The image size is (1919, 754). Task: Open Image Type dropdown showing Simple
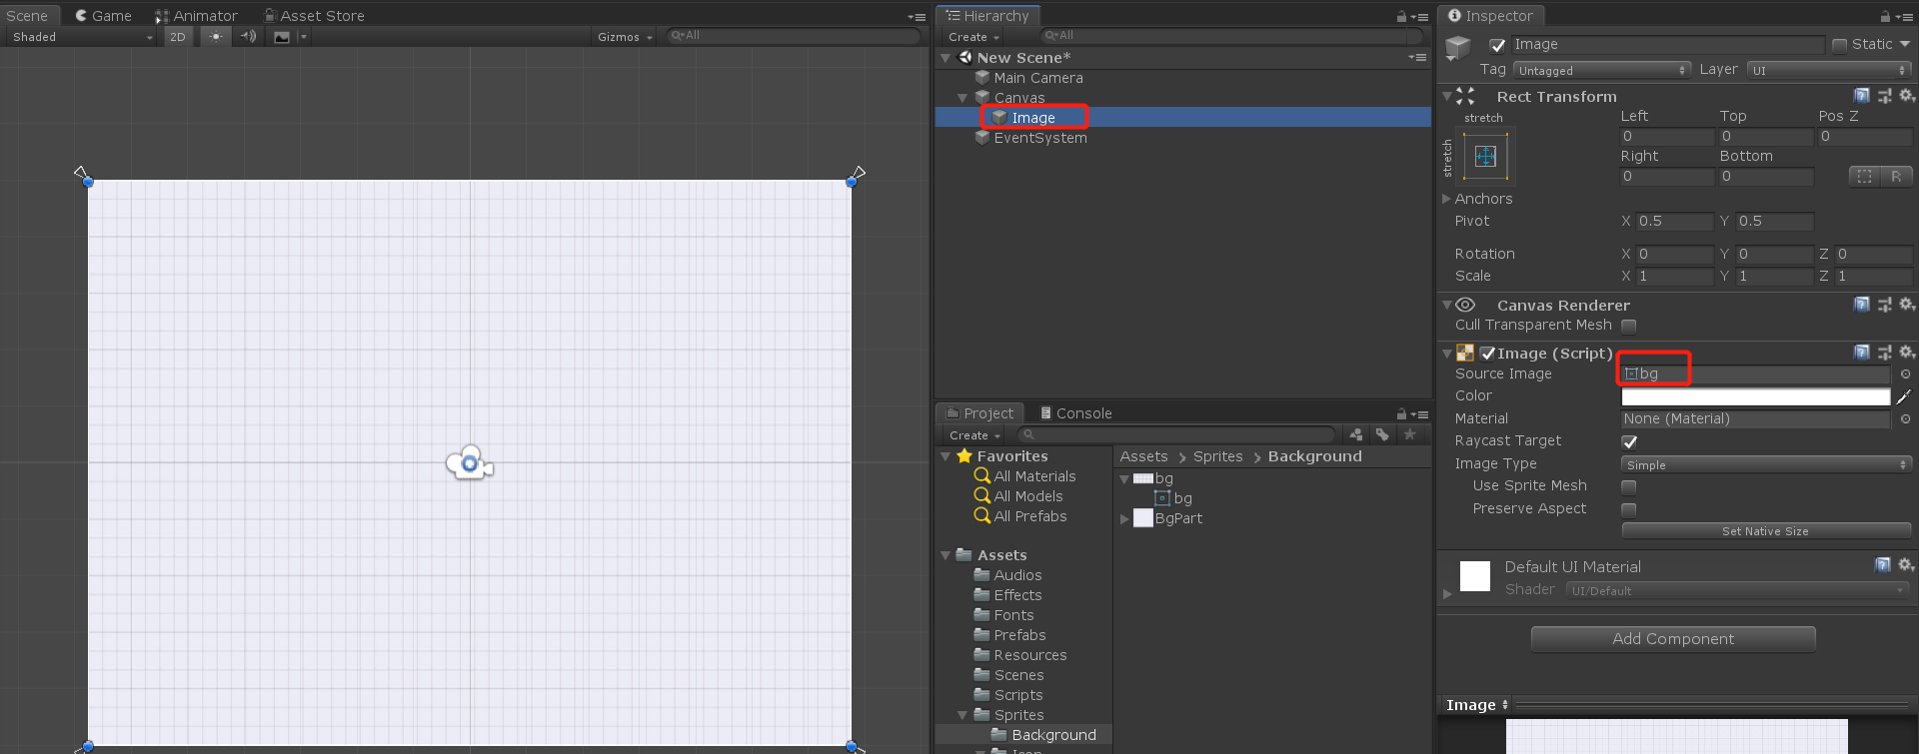point(1766,464)
